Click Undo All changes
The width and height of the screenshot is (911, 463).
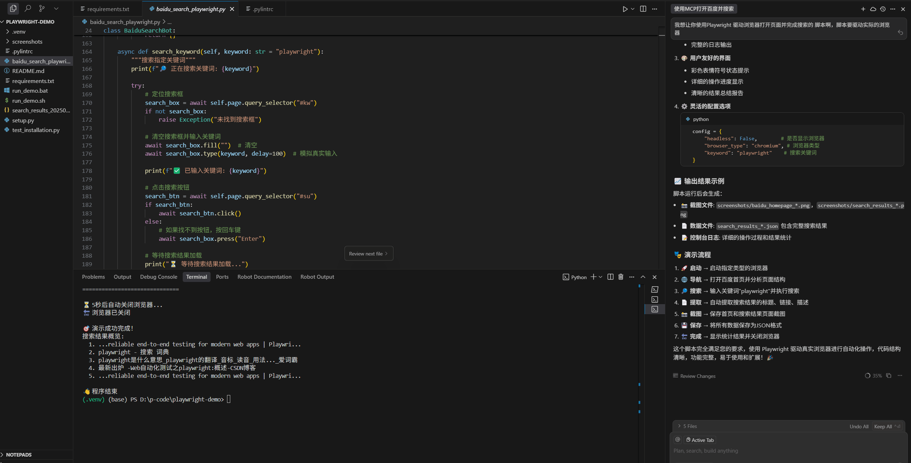point(859,427)
